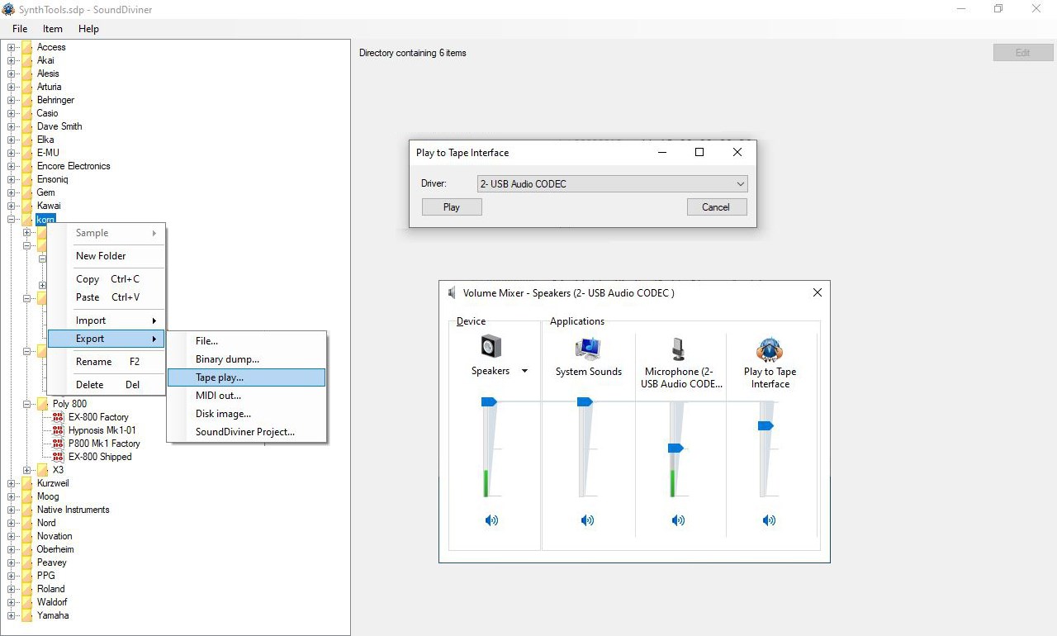
Task: Cancel the Play to Tape Interface dialog
Action: pyautogui.click(x=716, y=207)
